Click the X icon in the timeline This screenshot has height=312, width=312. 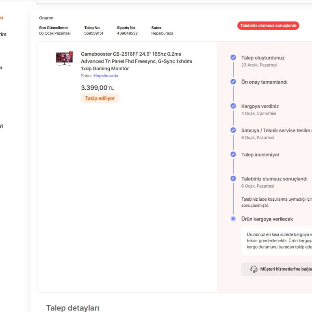pyautogui.click(x=233, y=178)
